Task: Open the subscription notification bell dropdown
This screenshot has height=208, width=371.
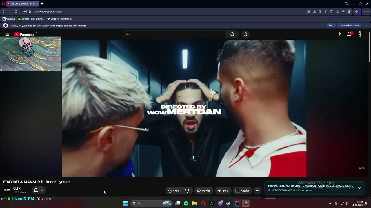Action: [39, 190]
